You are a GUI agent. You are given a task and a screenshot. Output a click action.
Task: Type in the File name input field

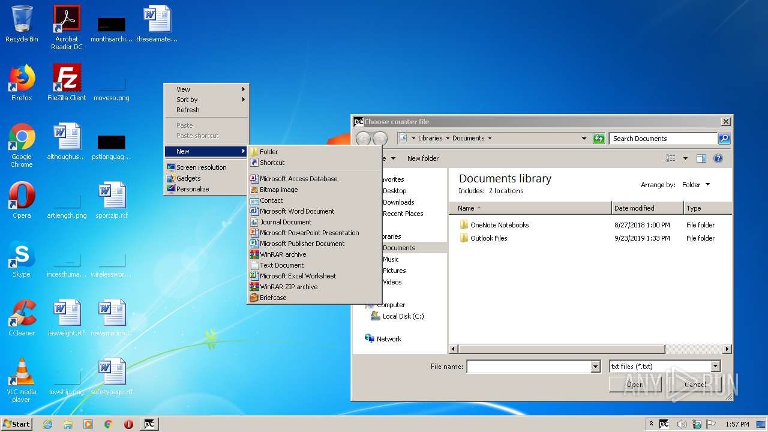coord(529,367)
